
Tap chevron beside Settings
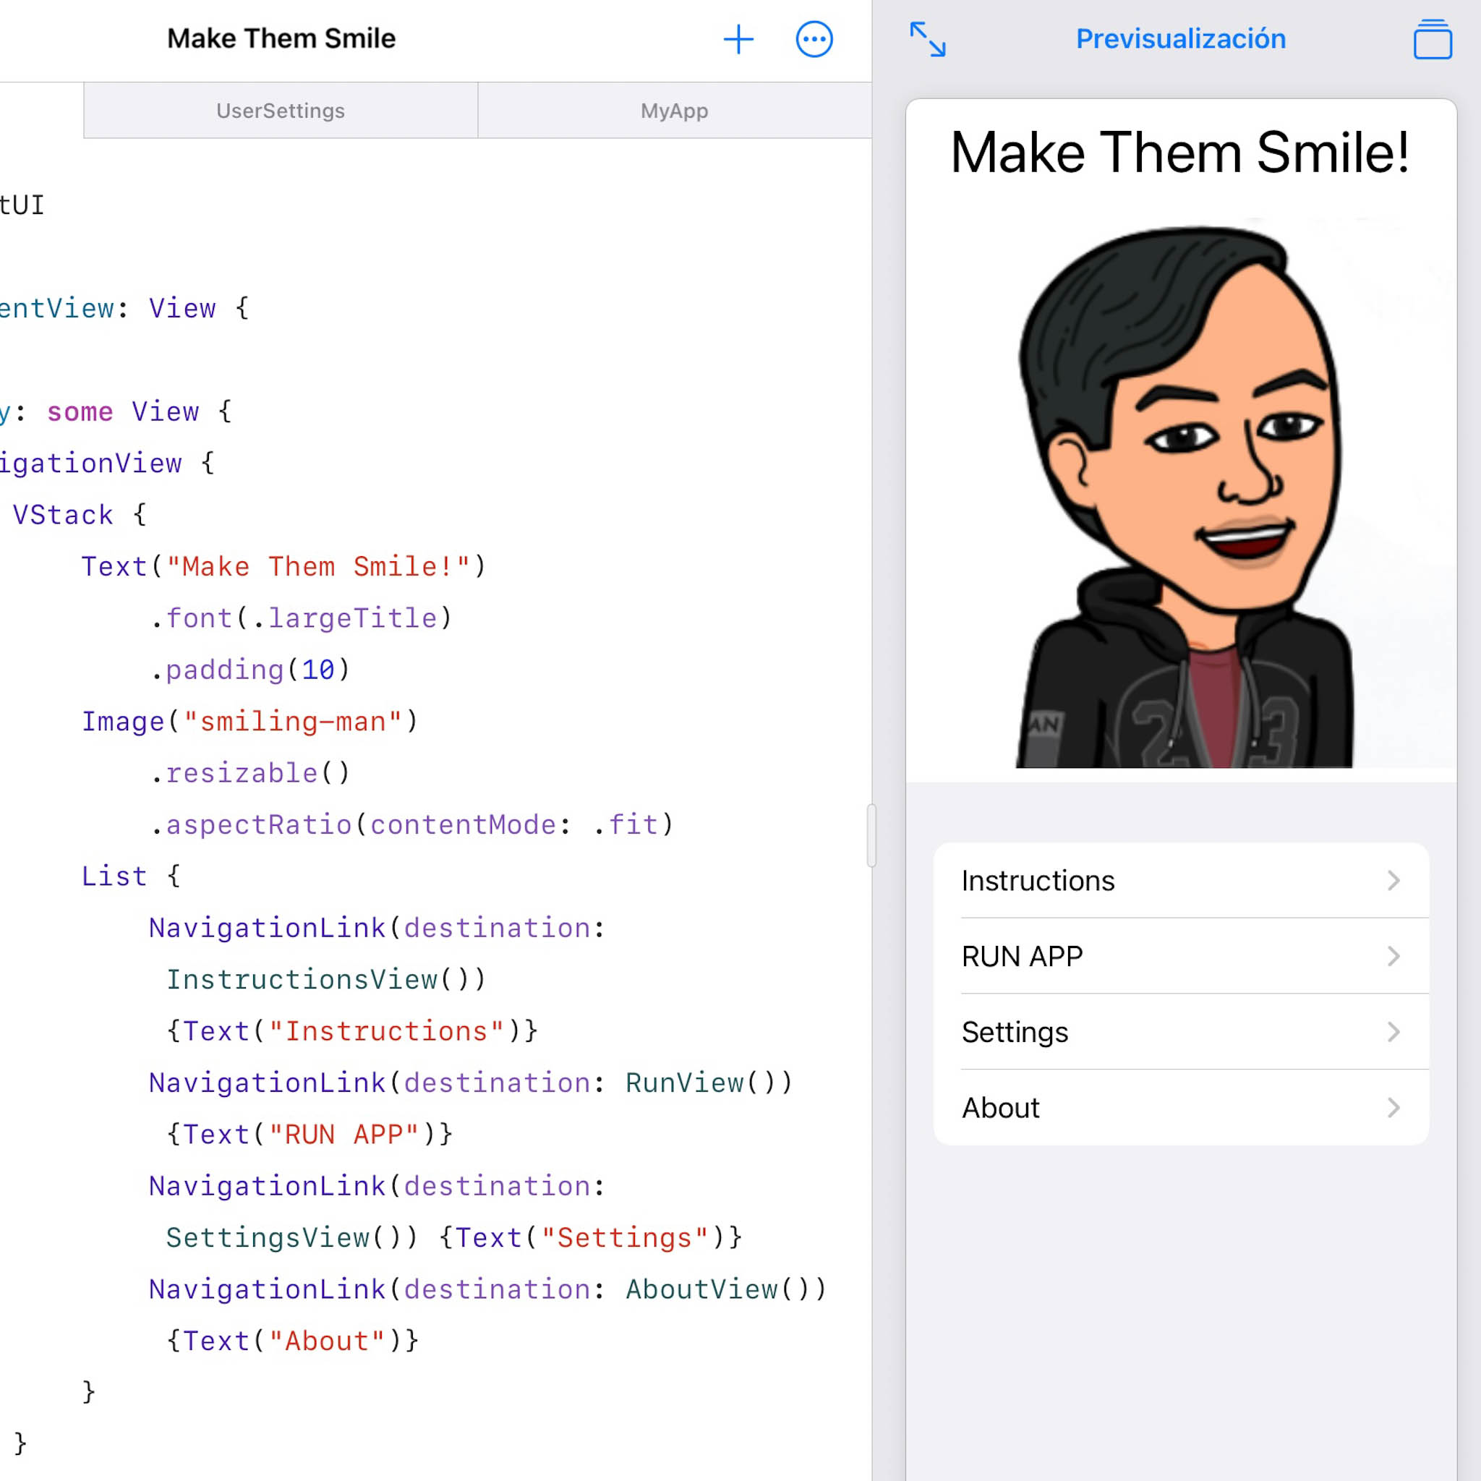pyautogui.click(x=1393, y=1032)
